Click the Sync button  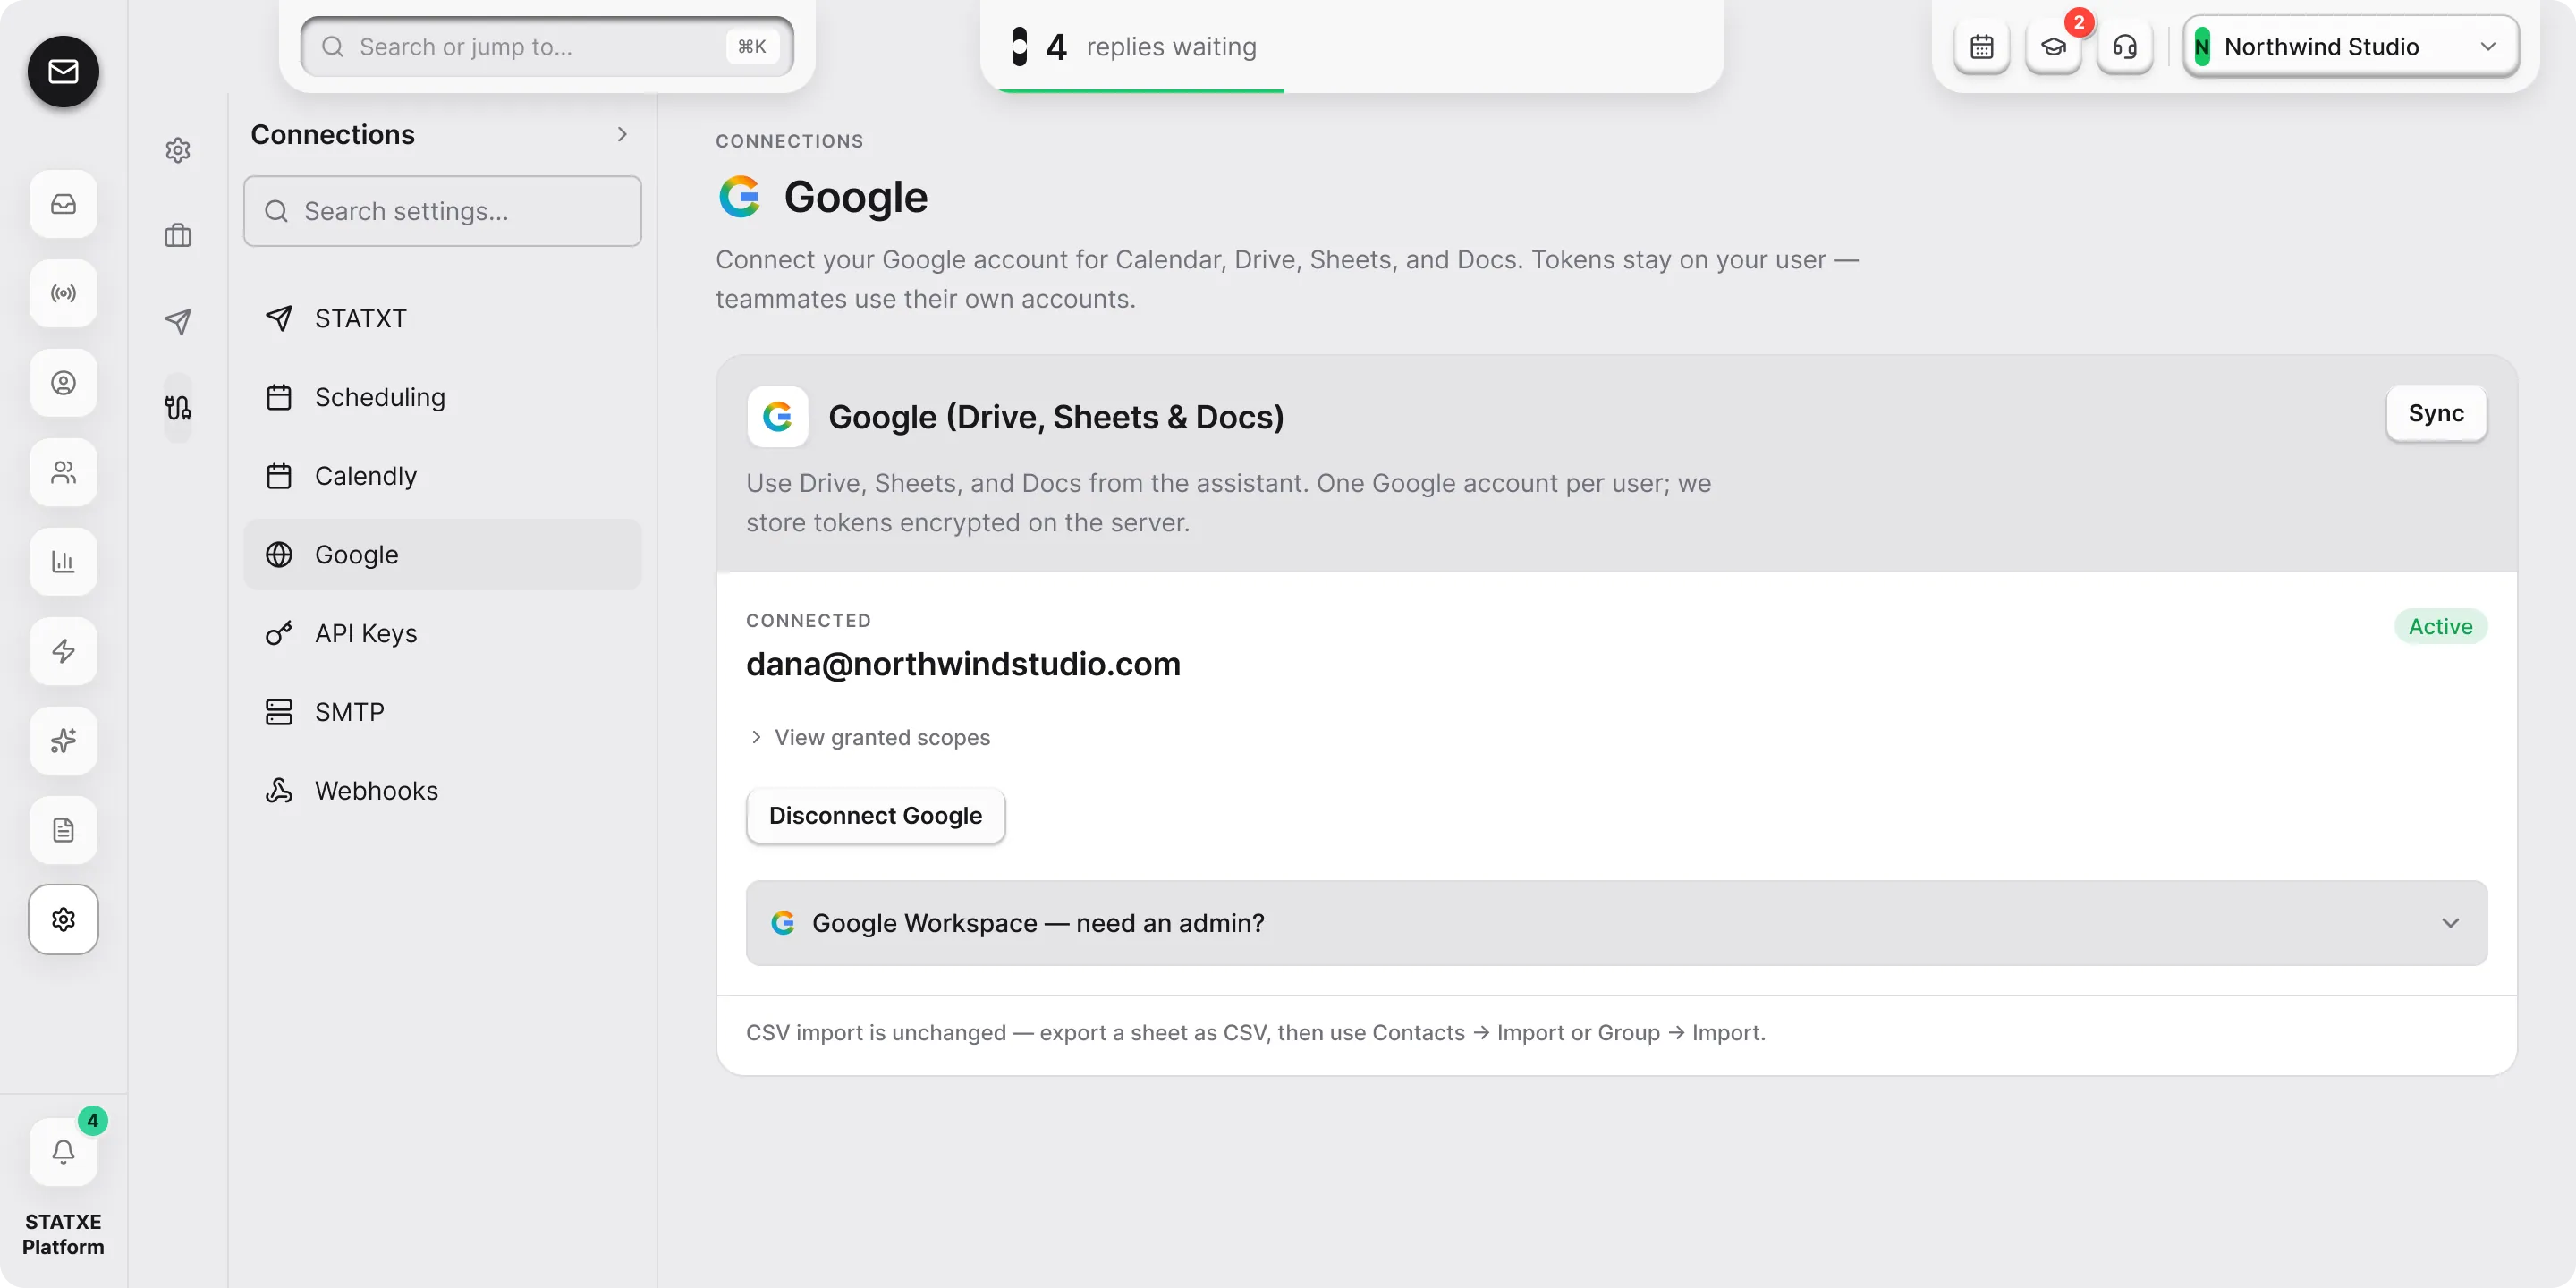coord(2436,413)
